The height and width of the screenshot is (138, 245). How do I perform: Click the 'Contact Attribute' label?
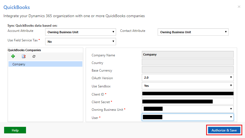(133, 31)
